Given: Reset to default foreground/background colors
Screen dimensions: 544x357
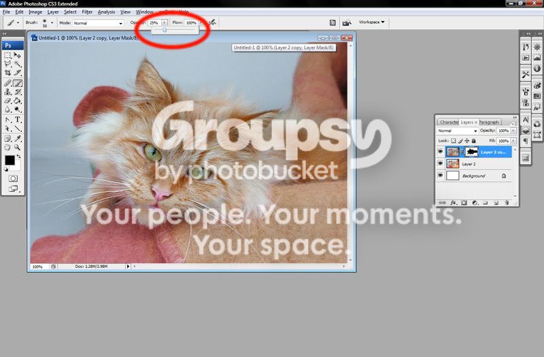Looking at the screenshot, I should tap(6, 169).
